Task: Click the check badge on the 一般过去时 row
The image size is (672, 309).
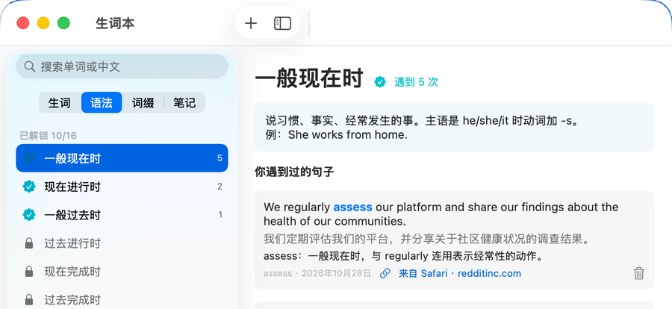Action: click(28, 215)
